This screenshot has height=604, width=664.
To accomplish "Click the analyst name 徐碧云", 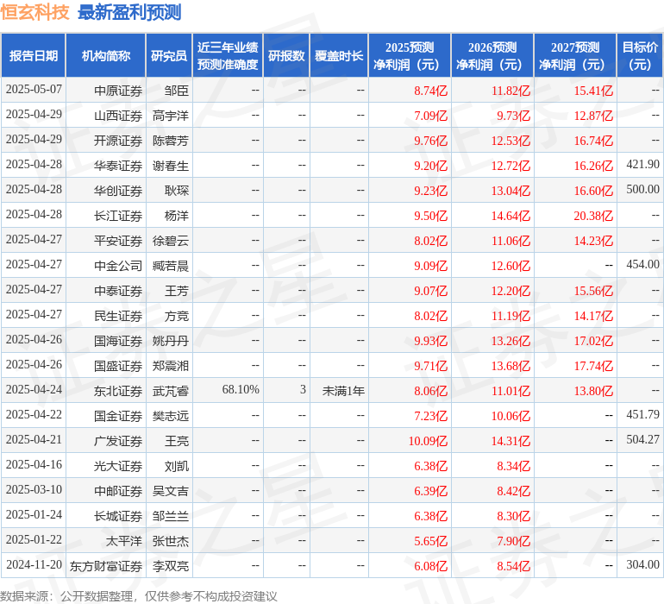I will click(171, 241).
